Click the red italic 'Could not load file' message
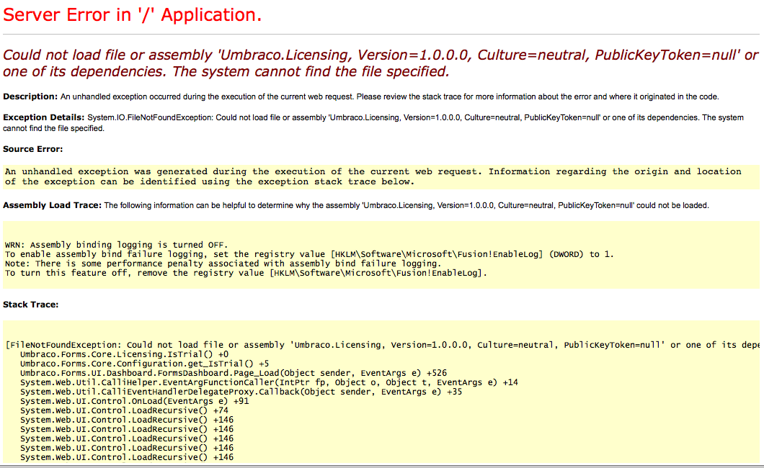This screenshot has width=764, height=468. 381,63
